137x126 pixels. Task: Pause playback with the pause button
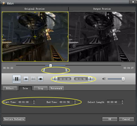point(17,79)
